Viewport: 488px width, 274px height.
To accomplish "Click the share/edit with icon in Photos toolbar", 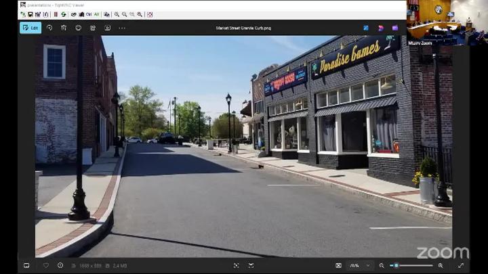I will pos(93,28).
